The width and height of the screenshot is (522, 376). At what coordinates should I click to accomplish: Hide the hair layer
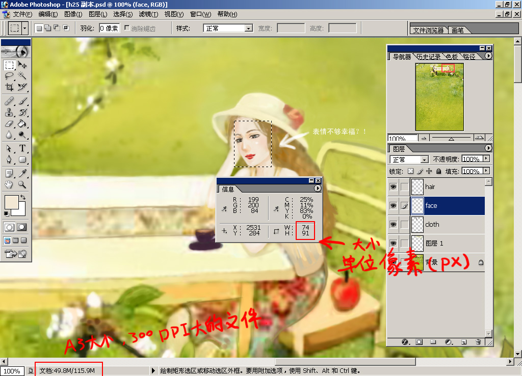pos(393,186)
